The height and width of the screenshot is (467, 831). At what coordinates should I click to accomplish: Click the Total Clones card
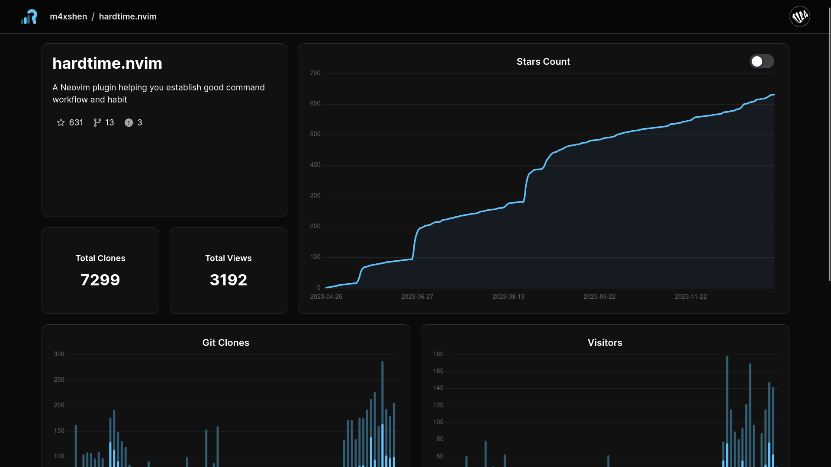click(x=100, y=271)
